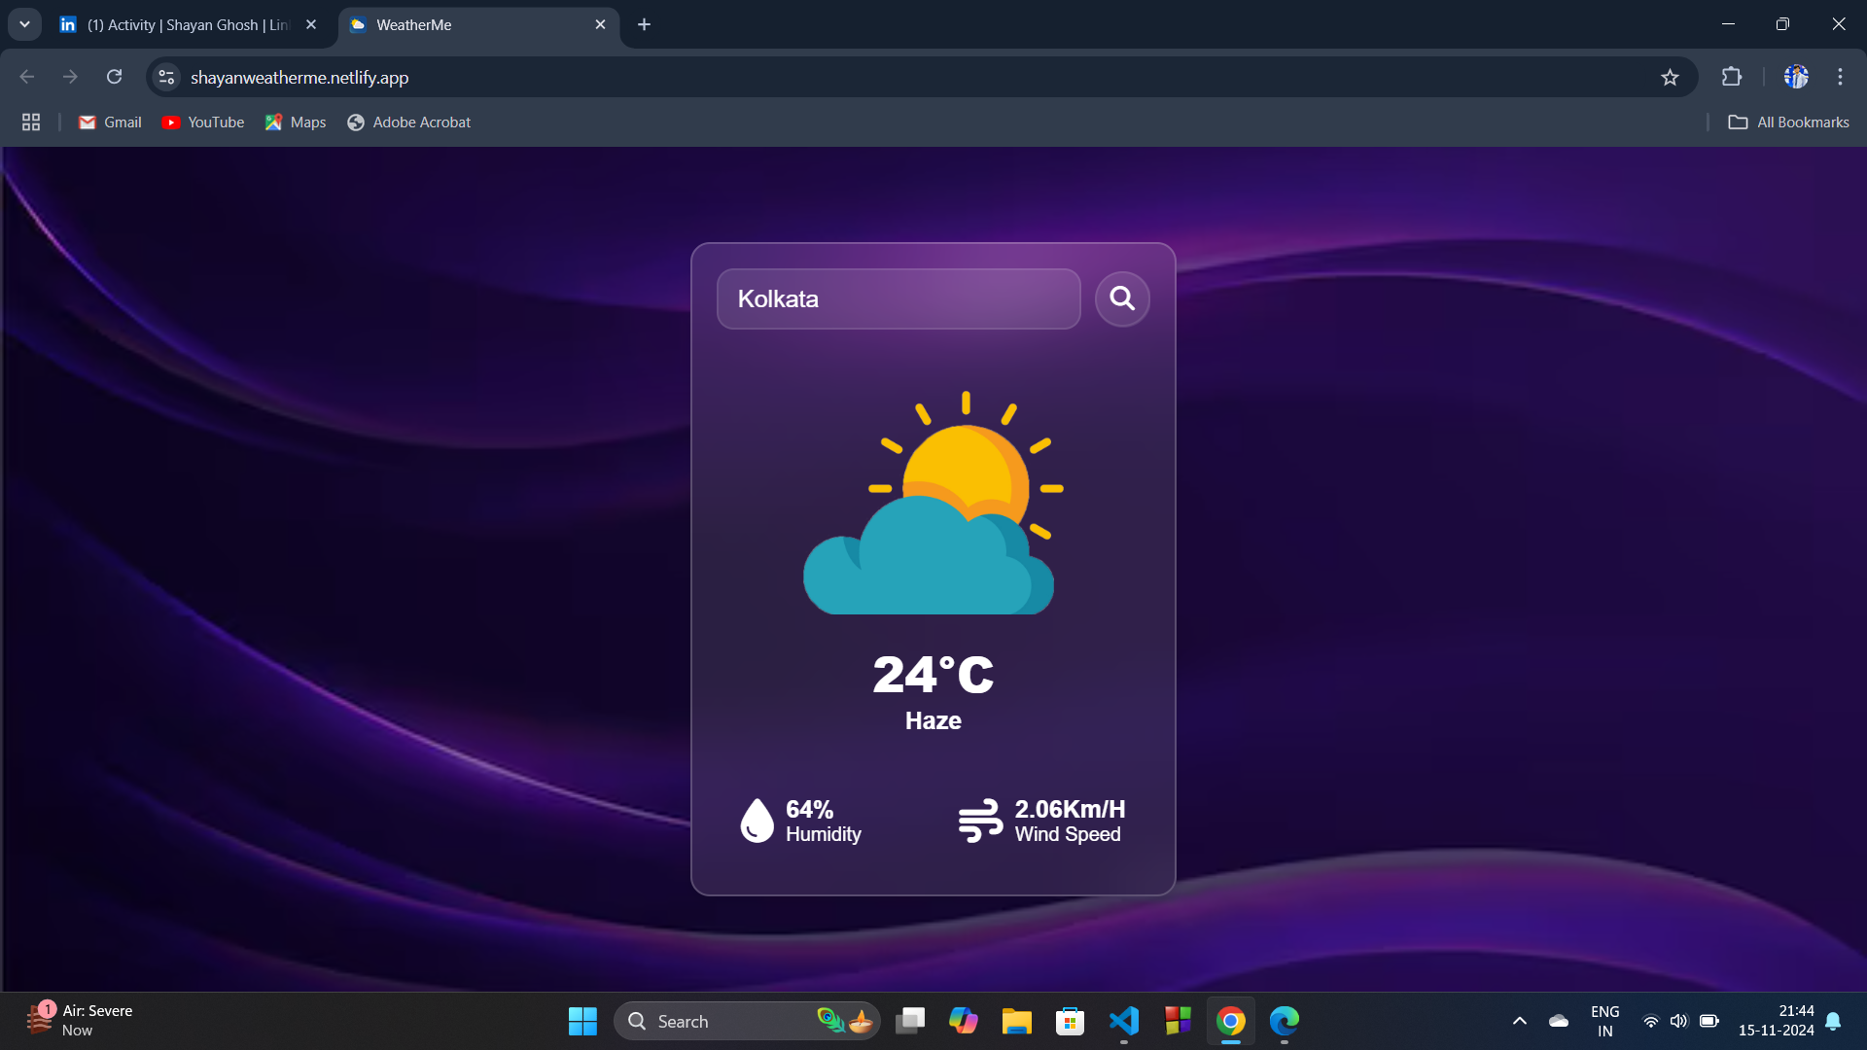
Task: Open the All Bookmarks folder
Action: point(1788,122)
